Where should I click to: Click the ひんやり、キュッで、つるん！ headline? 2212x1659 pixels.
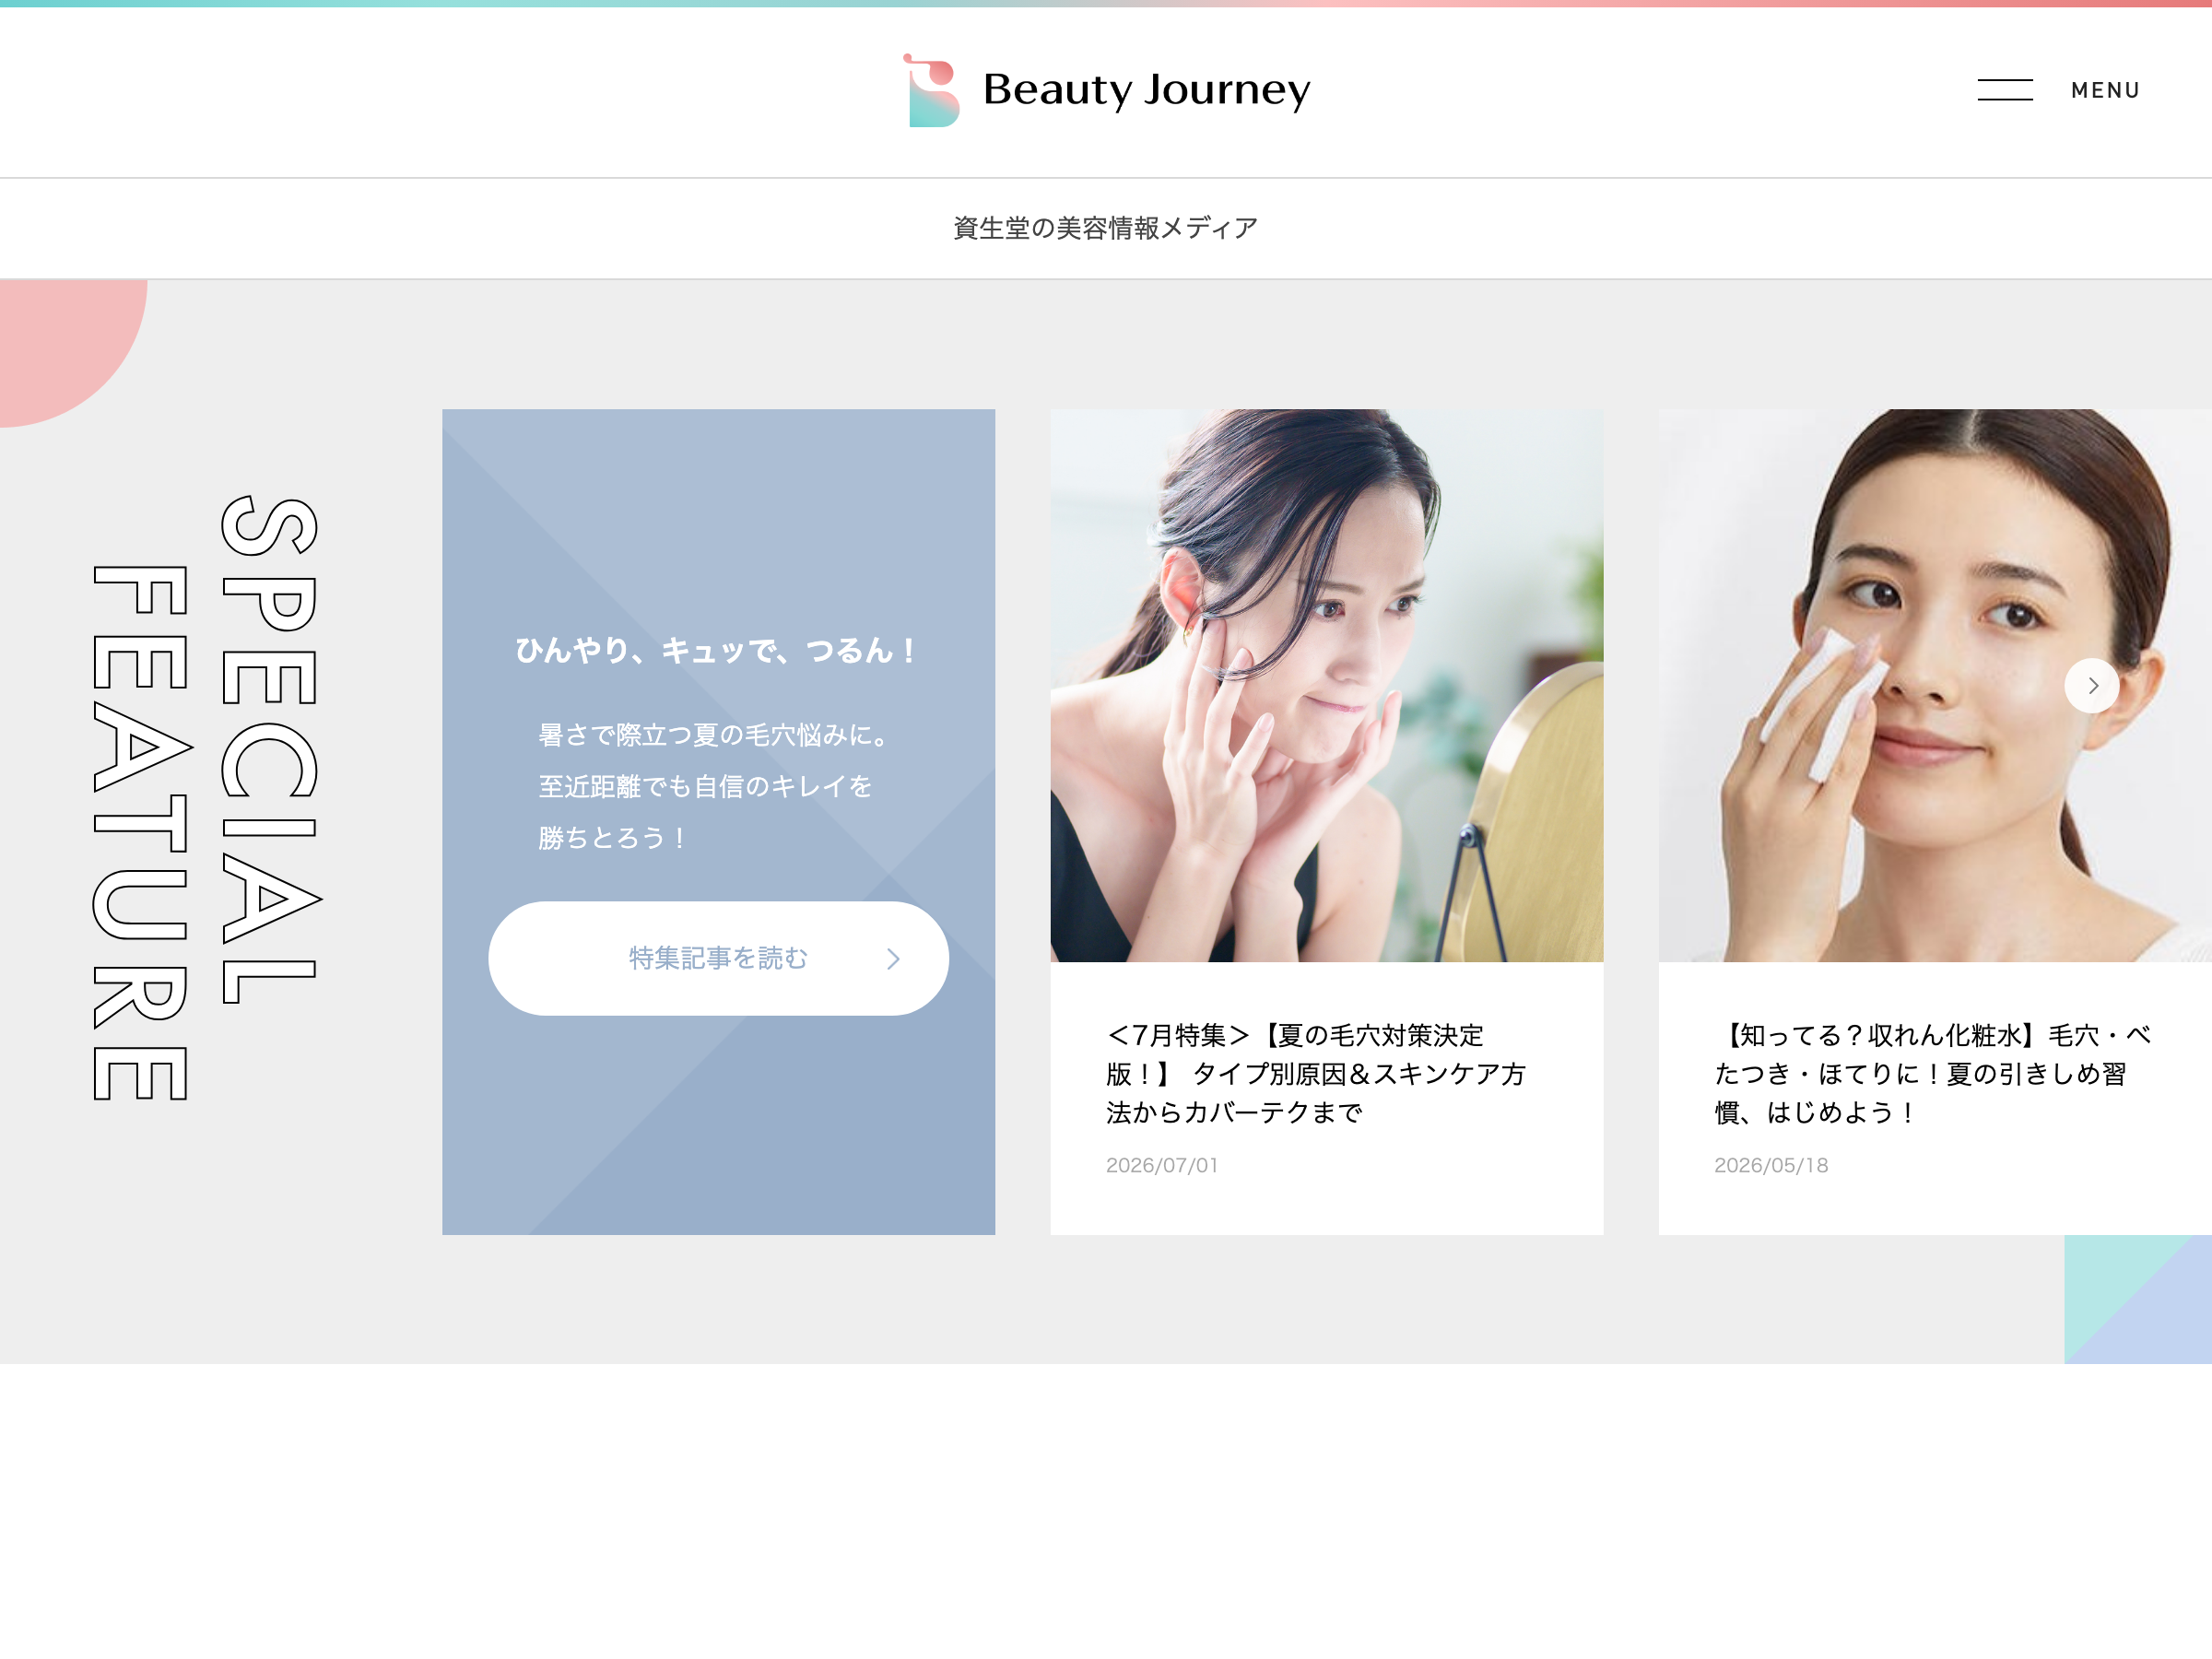[717, 651]
